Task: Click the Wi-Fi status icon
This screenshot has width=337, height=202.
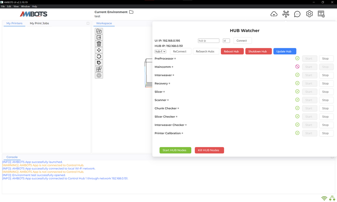Action: (324, 198)
